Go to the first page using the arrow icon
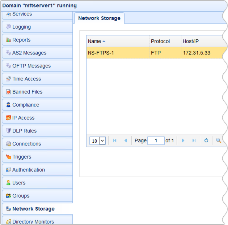 pos(115,140)
